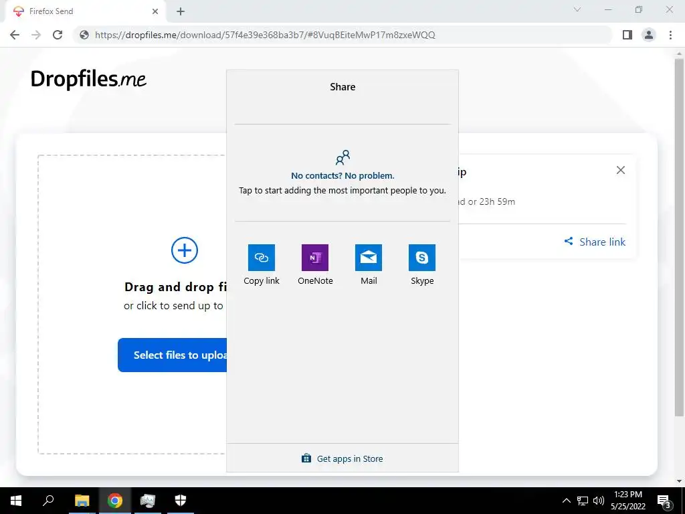Click the Firefox Send tab favicon

click(x=18, y=11)
